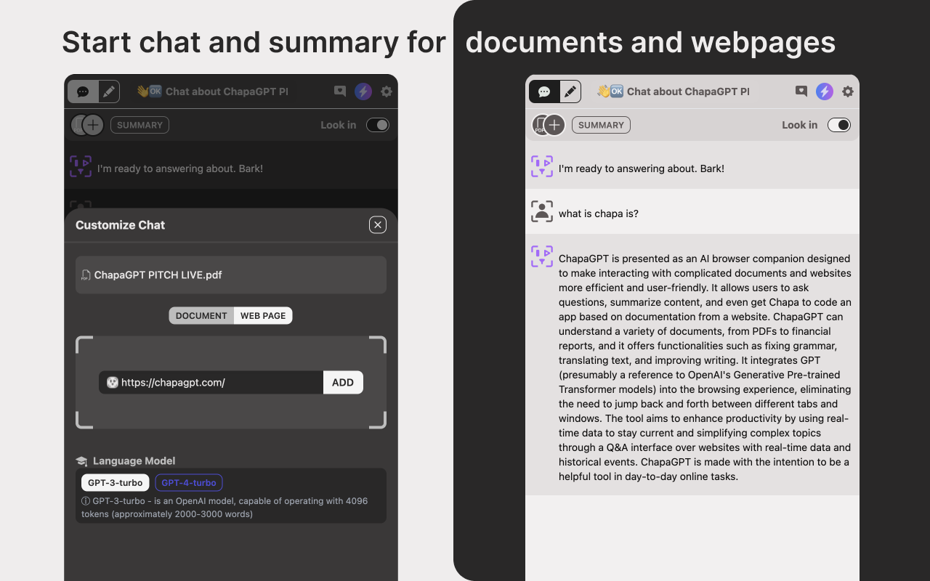Click the ChapaGPT answer paragraph
This screenshot has width=930, height=581.
pyautogui.click(x=705, y=367)
